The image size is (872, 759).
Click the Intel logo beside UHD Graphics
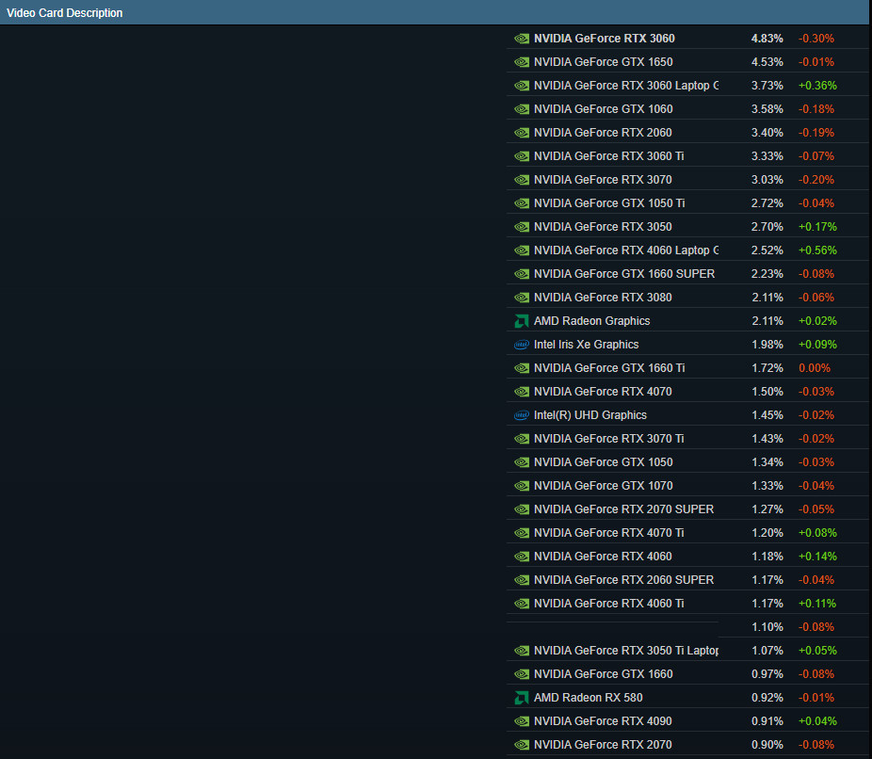[x=522, y=414]
